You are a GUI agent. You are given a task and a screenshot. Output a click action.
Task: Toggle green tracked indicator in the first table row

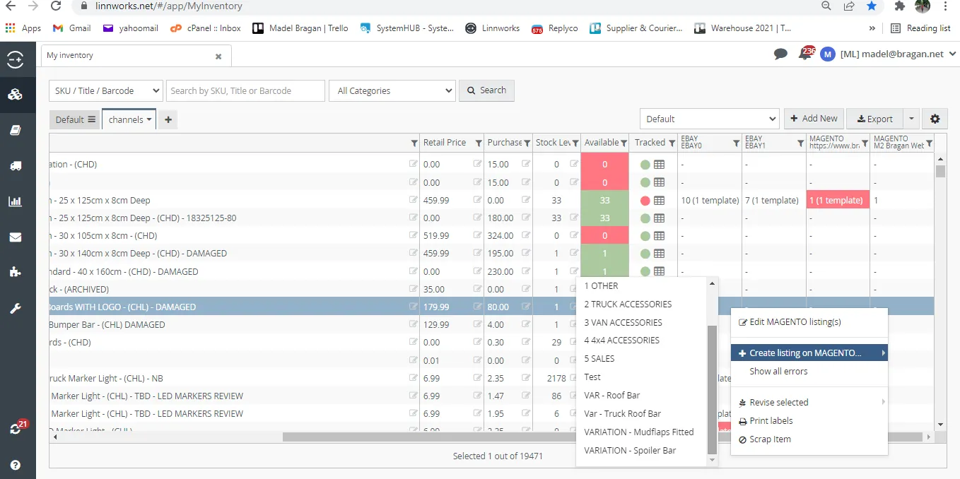pyautogui.click(x=645, y=165)
